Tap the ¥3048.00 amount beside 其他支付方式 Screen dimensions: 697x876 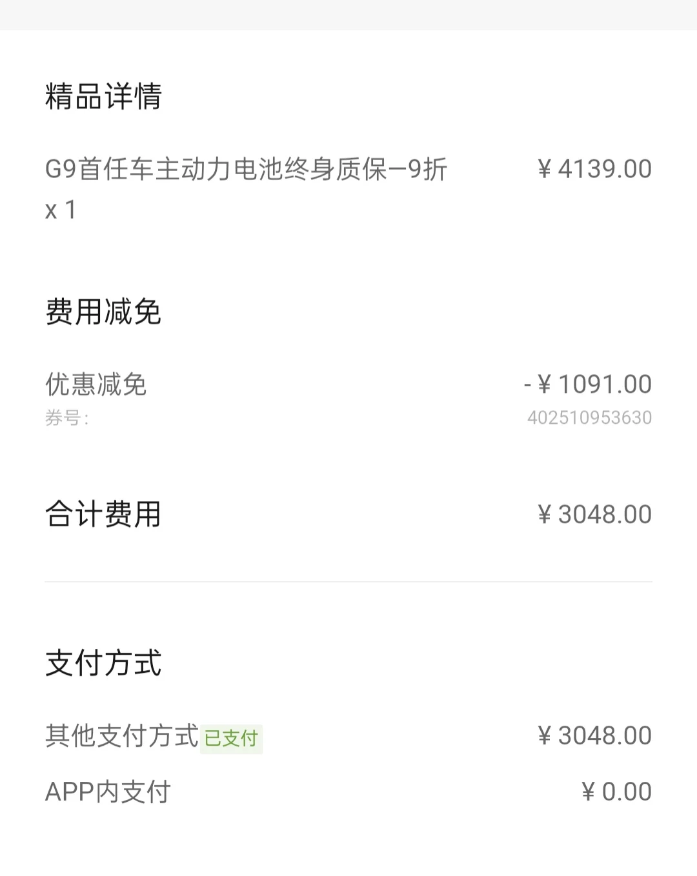pyautogui.click(x=594, y=735)
